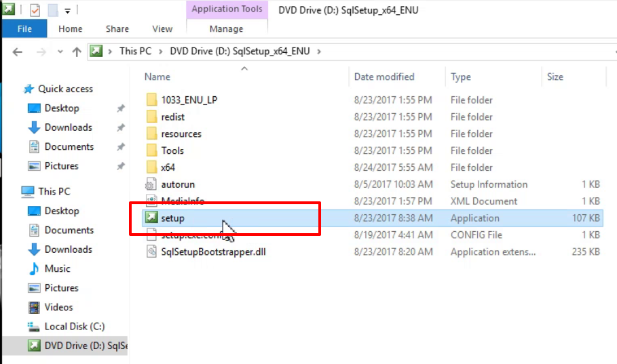617x364 pixels.
Task: Open Pictures under This PC
Action: click(x=61, y=287)
